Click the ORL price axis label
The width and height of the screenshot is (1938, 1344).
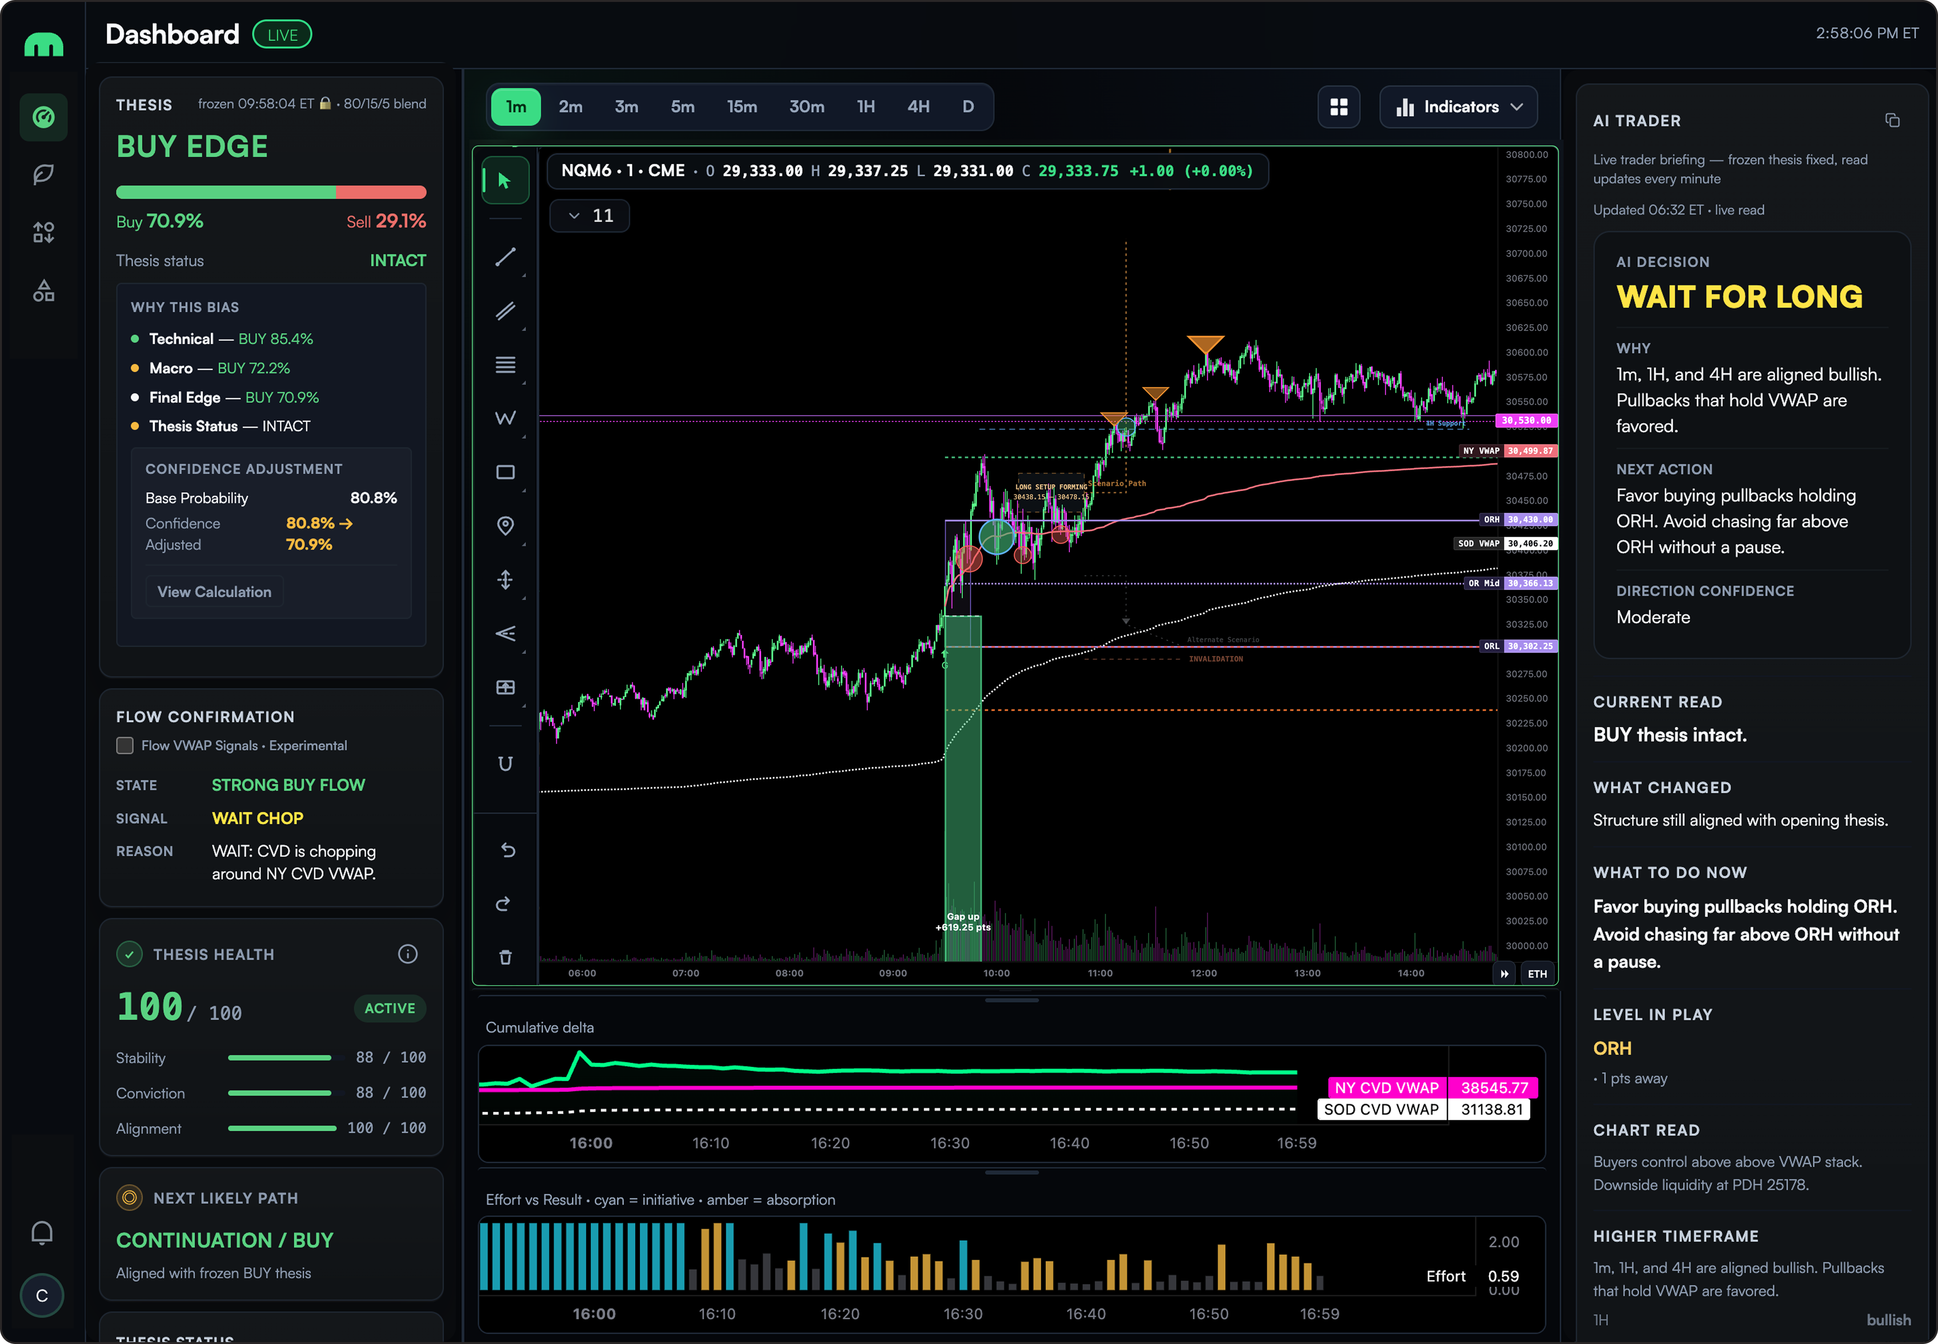[x=1518, y=646]
